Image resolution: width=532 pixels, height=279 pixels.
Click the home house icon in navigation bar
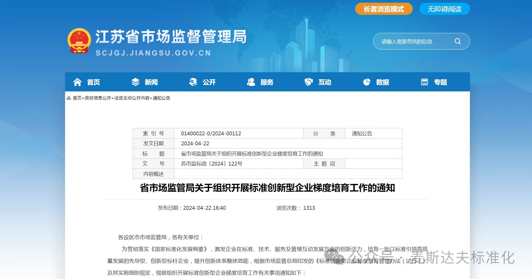[77, 82]
